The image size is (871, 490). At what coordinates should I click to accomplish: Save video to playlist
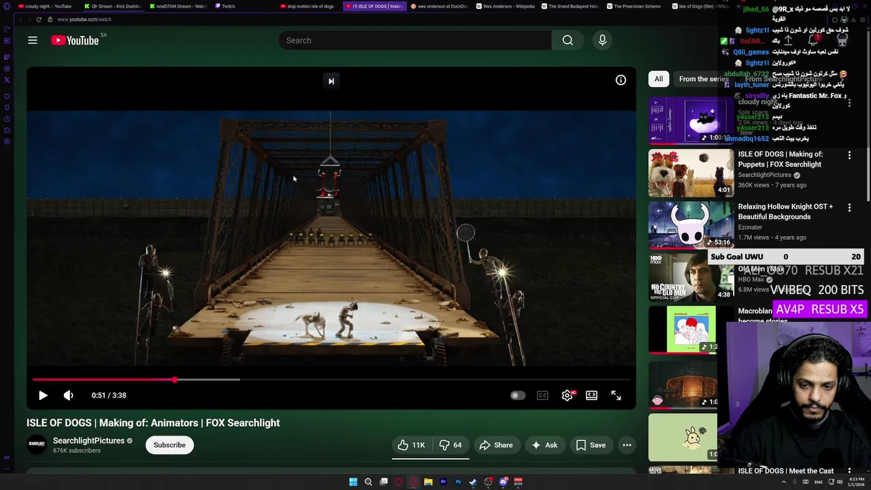click(x=591, y=445)
